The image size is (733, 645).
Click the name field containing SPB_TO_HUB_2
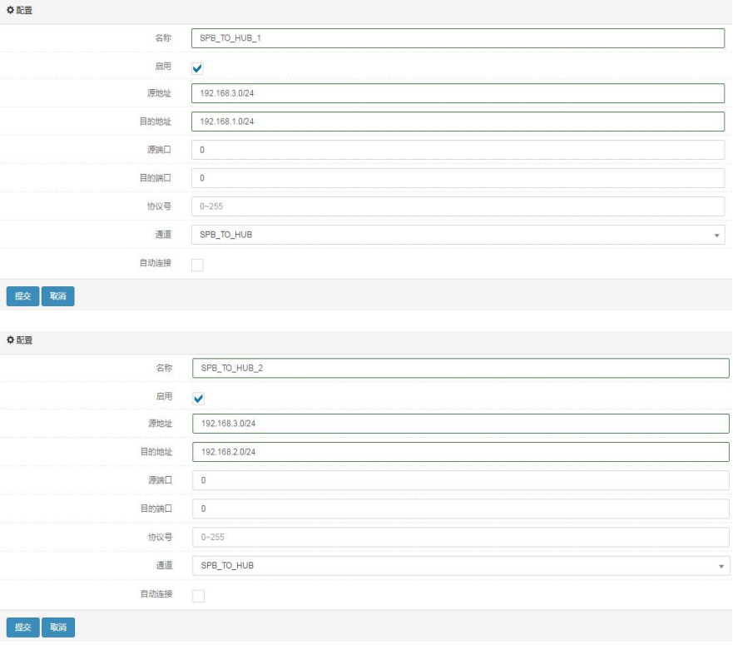coord(460,368)
